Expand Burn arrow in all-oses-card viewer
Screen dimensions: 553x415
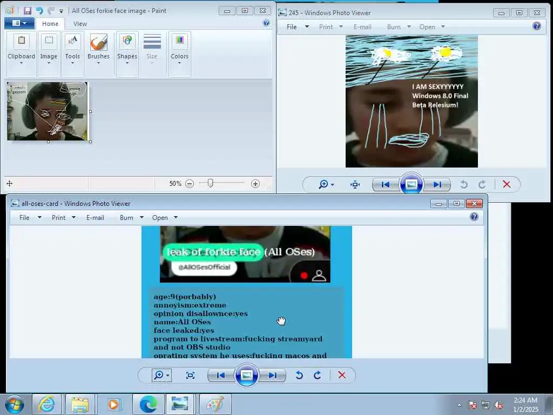[x=141, y=217]
